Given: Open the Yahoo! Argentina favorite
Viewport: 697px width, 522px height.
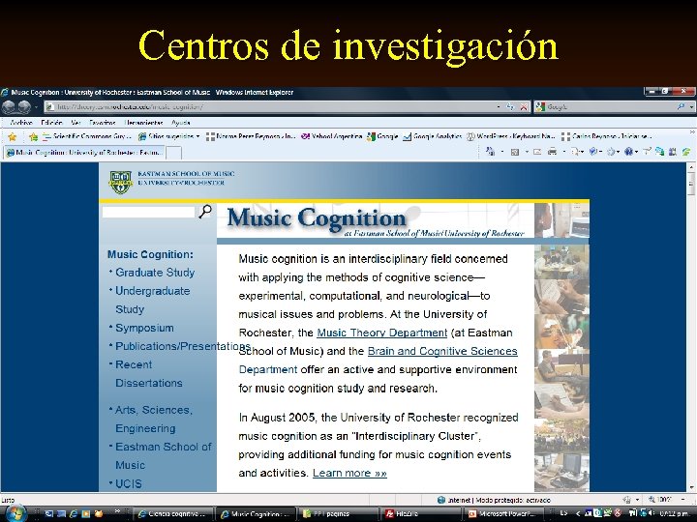Looking at the screenshot, I should click(x=331, y=136).
